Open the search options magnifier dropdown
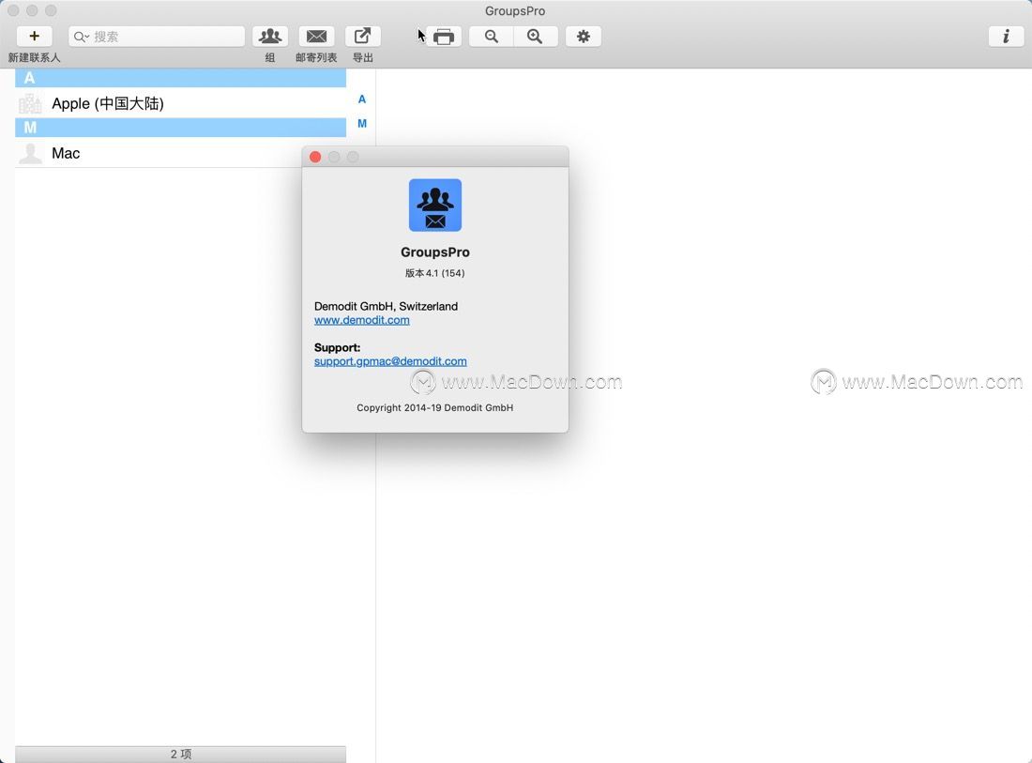The width and height of the screenshot is (1032, 763). click(x=81, y=37)
